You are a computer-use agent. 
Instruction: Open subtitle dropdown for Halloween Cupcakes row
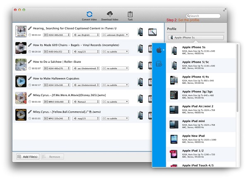click(115, 85)
